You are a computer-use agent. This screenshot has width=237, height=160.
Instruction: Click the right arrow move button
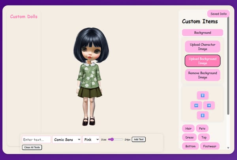209,105
